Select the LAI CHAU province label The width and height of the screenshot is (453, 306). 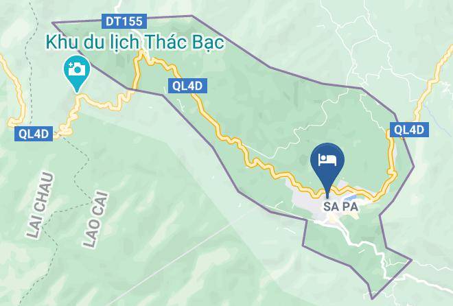pyautogui.click(x=40, y=206)
